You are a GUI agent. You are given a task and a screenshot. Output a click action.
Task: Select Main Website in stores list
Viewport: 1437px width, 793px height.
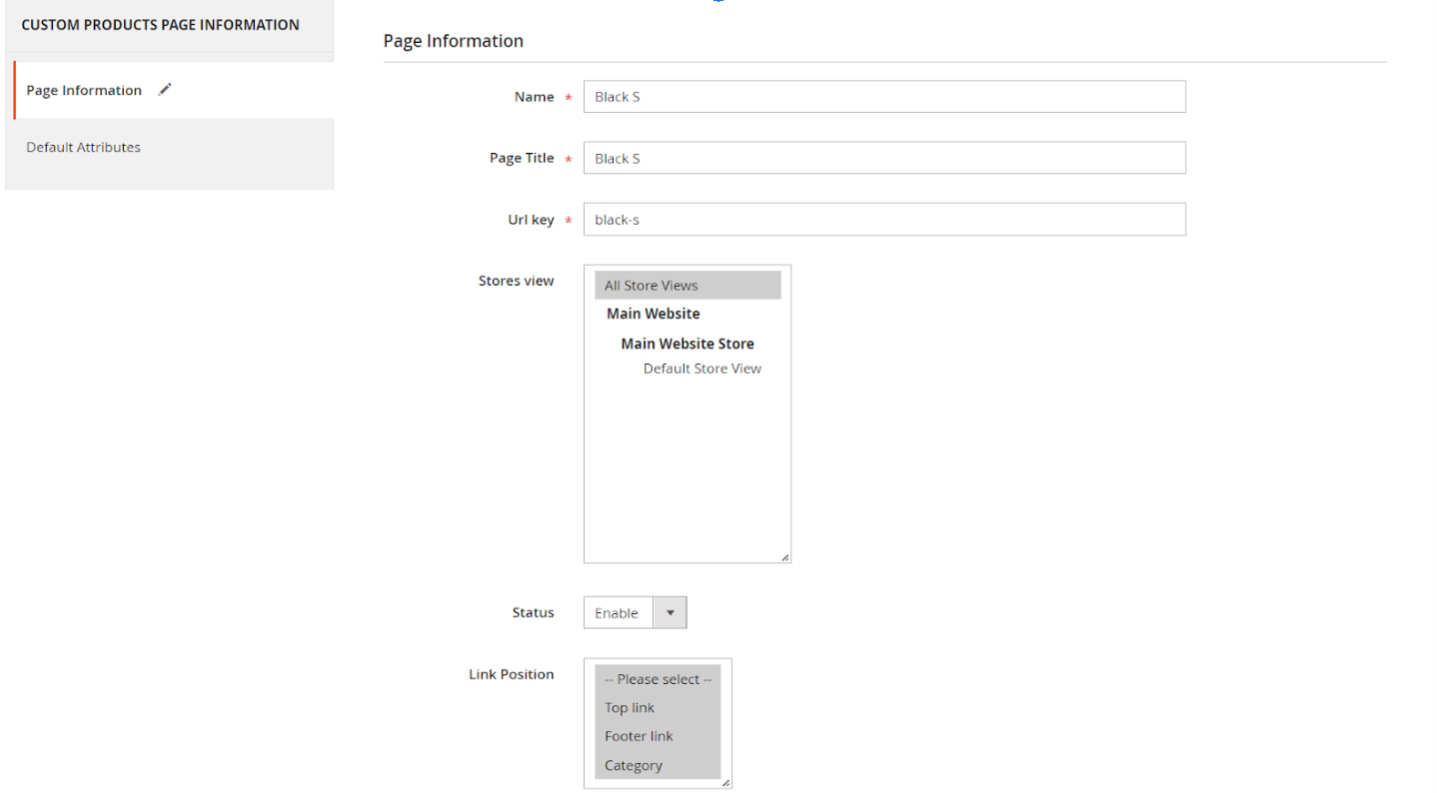pos(654,314)
